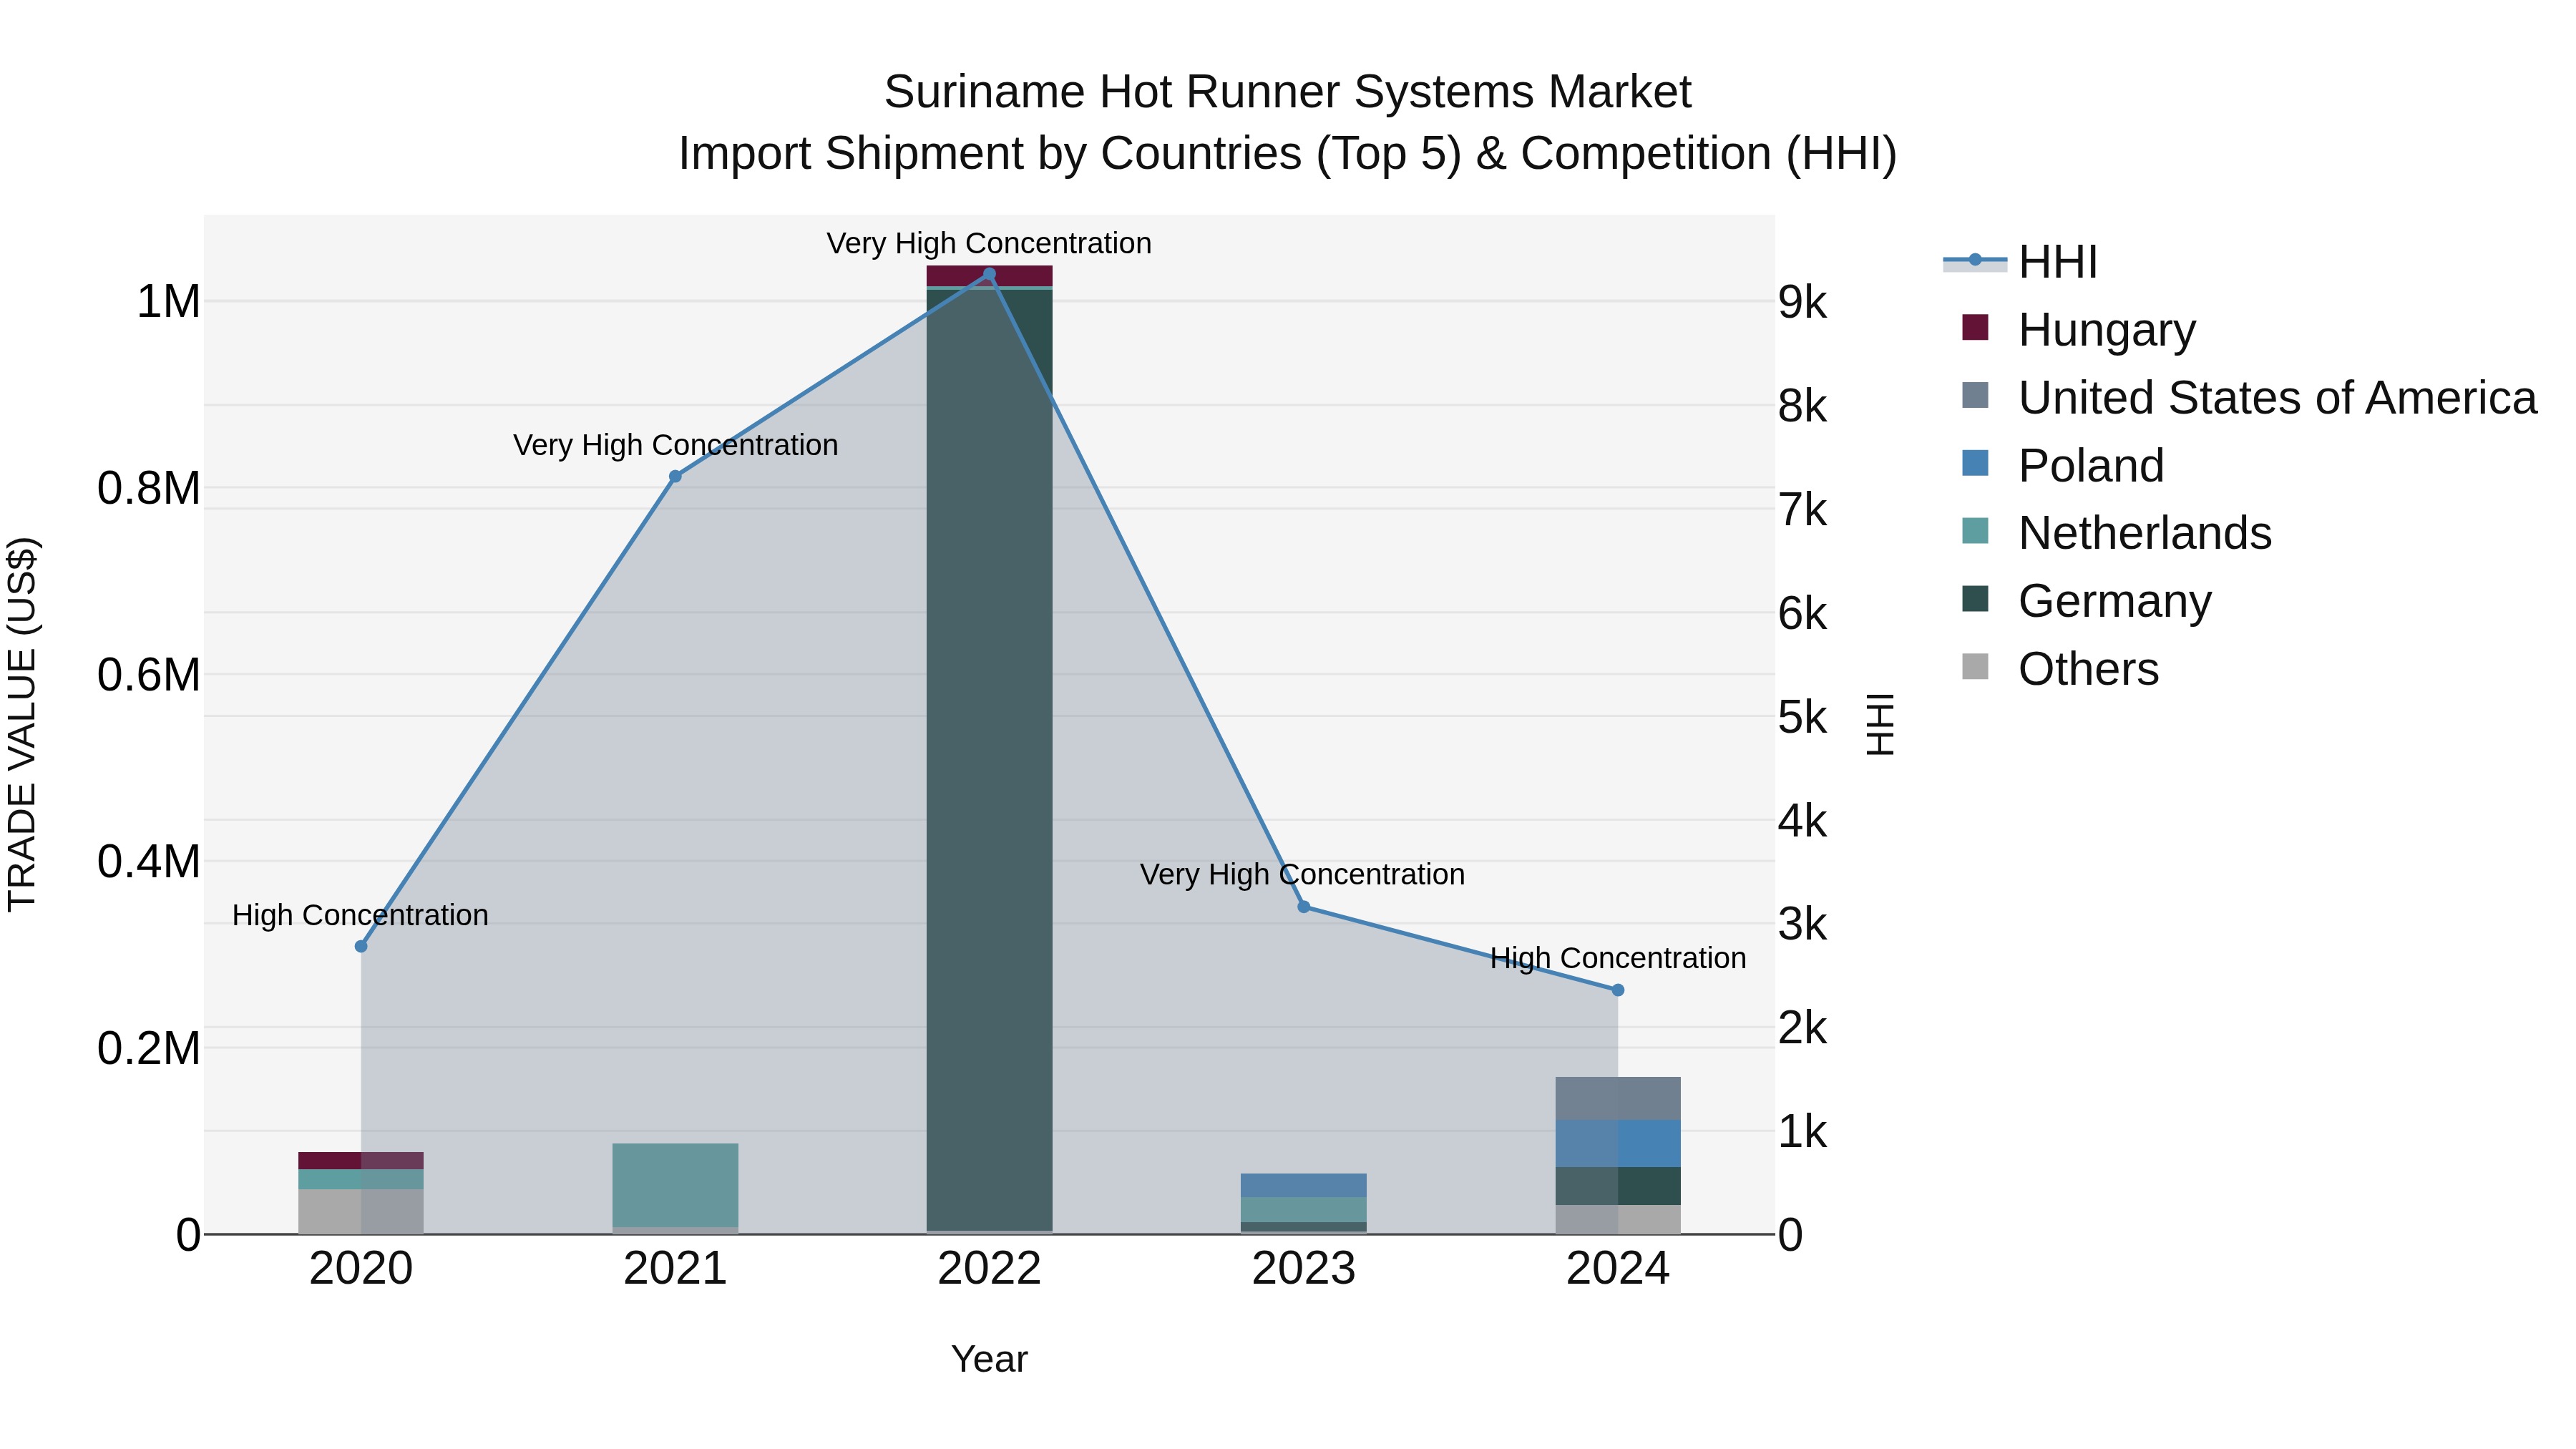Click the '0.8M' left axis tick
The width and height of the screenshot is (2576, 1449).
(x=149, y=488)
